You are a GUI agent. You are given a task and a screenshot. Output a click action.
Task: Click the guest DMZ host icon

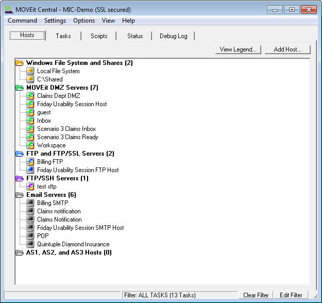click(30, 112)
